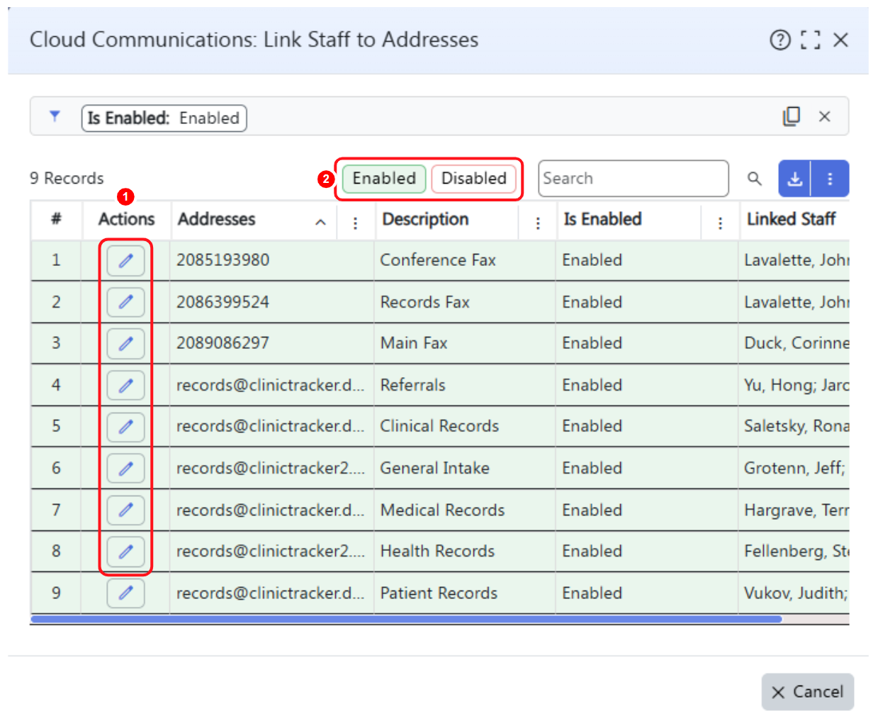Click Enabled status in Patient Records row
This screenshot has height=721, width=878.
[592, 593]
